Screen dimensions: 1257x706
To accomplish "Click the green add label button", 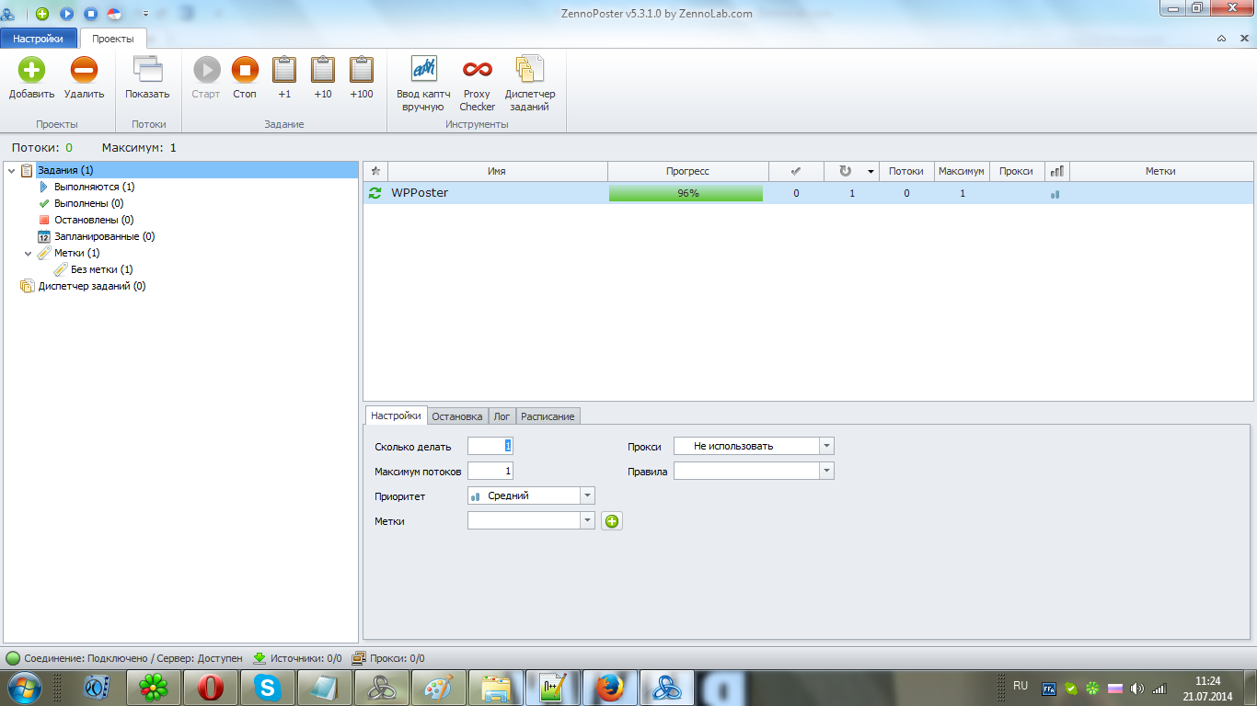I will (612, 521).
